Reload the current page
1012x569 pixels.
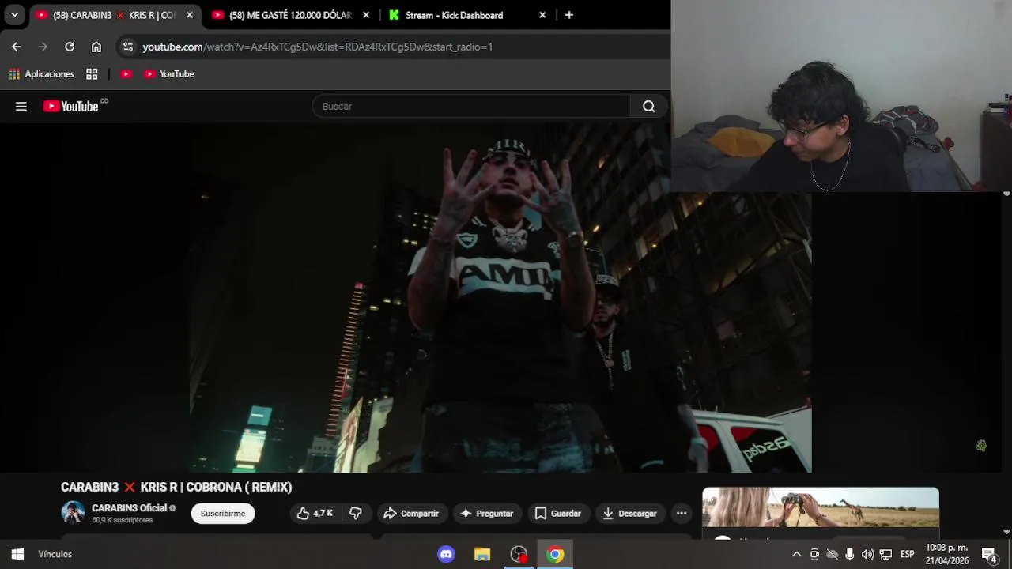(70, 47)
